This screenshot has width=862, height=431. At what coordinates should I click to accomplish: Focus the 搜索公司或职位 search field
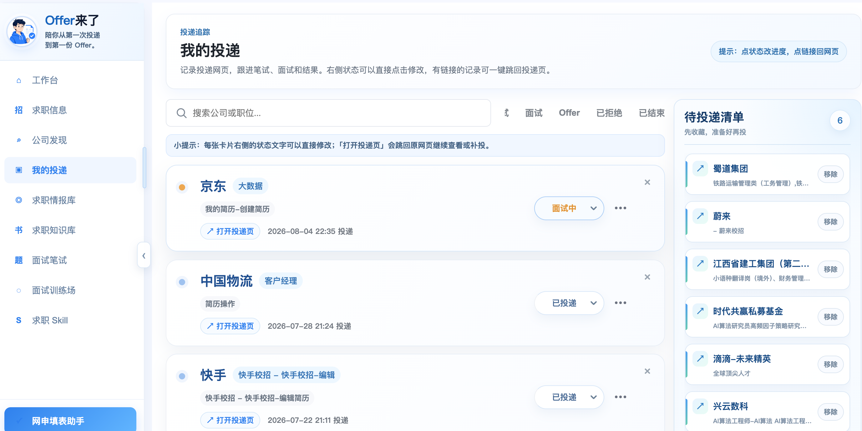click(328, 113)
